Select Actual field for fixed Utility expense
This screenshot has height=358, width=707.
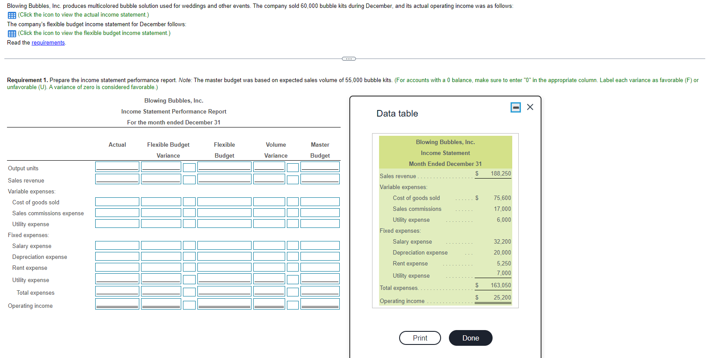click(117, 279)
